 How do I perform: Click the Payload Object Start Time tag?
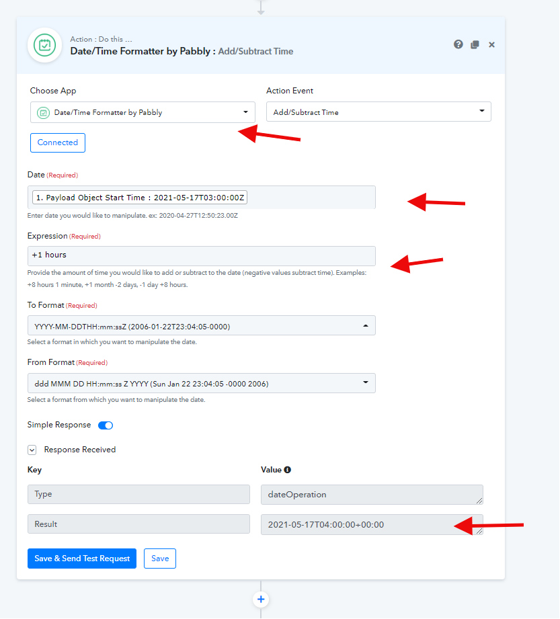[x=140, y=198]
